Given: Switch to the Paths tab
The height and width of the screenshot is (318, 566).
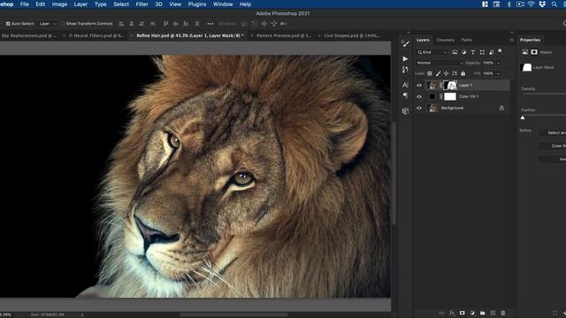Looking at the screenshot, I should click(466, 40).
